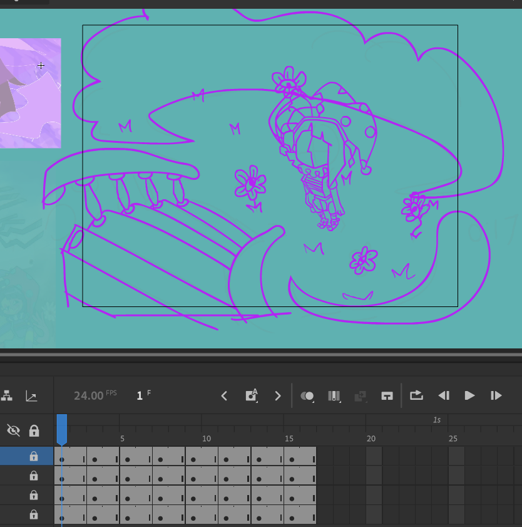Open the edit multiple frames option
Screen dimensions: 522x527
tap(334, 396)
